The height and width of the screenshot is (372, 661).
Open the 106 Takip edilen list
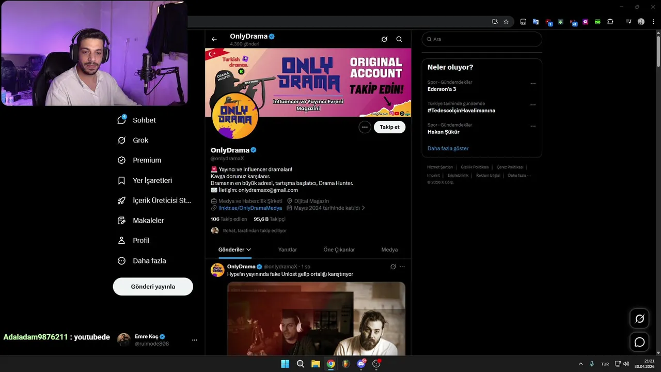(229, 219)
